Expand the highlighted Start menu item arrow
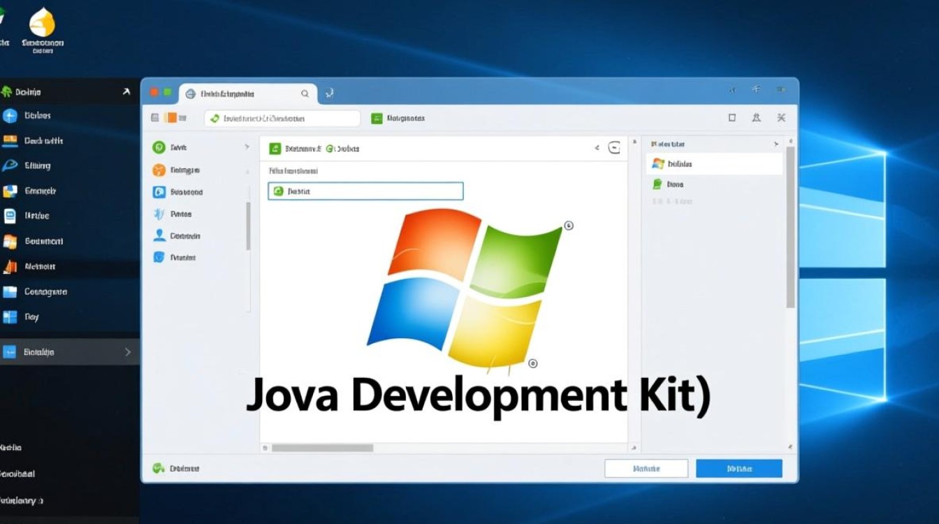Viewport: 939px width, 524px height. click(x=128, y=352)
